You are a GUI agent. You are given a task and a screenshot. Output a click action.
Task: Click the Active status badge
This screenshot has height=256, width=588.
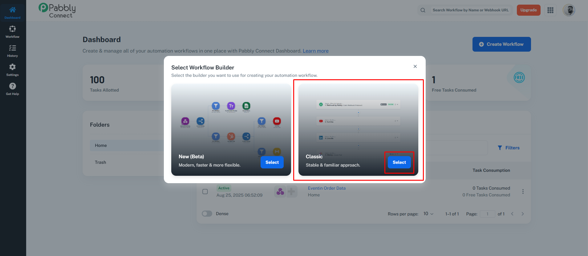tap(224, 188)
